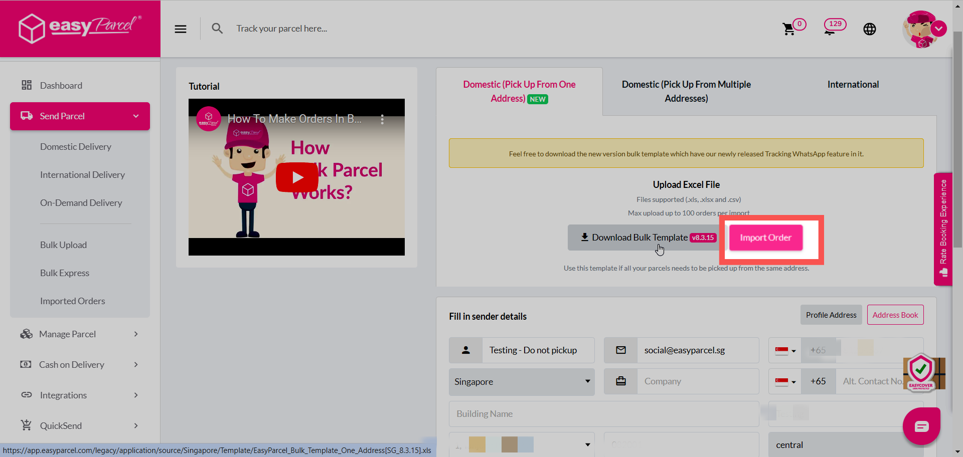Click the Dashboard grid icon
Image resolution: width=963 pixels, height=457 pixels.
(27, 85)
